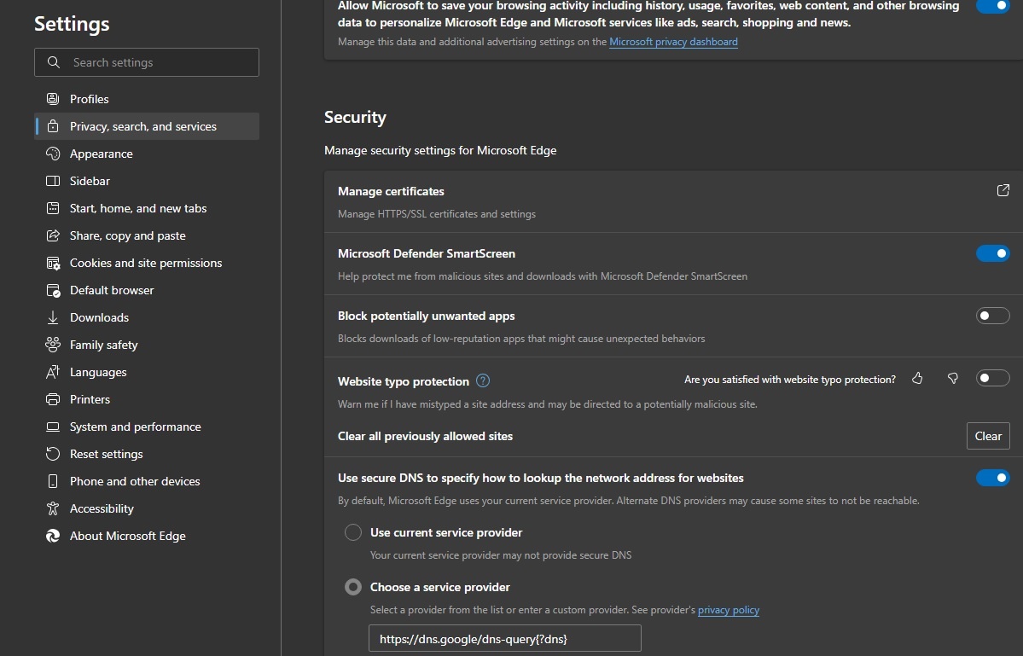1023x656 pixels.
Task: Go to System and performance settings
Action: coord(136,427)
